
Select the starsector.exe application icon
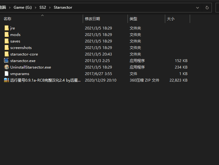[x=7, y=60]
